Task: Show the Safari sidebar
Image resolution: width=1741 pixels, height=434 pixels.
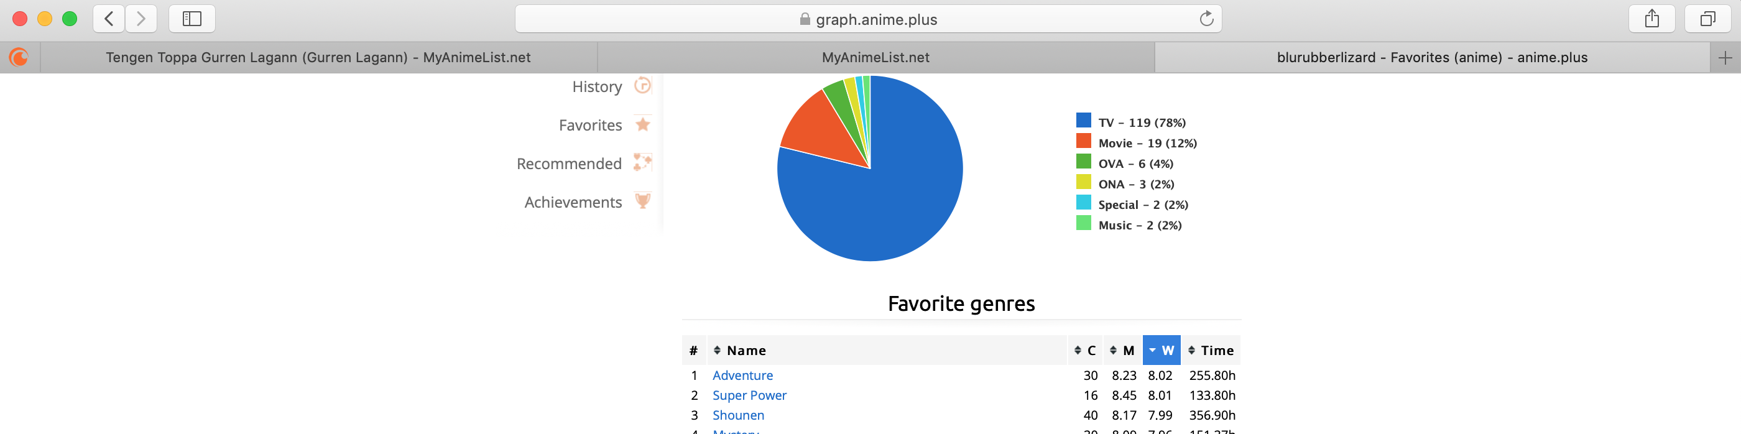Action: coord(192,19)
